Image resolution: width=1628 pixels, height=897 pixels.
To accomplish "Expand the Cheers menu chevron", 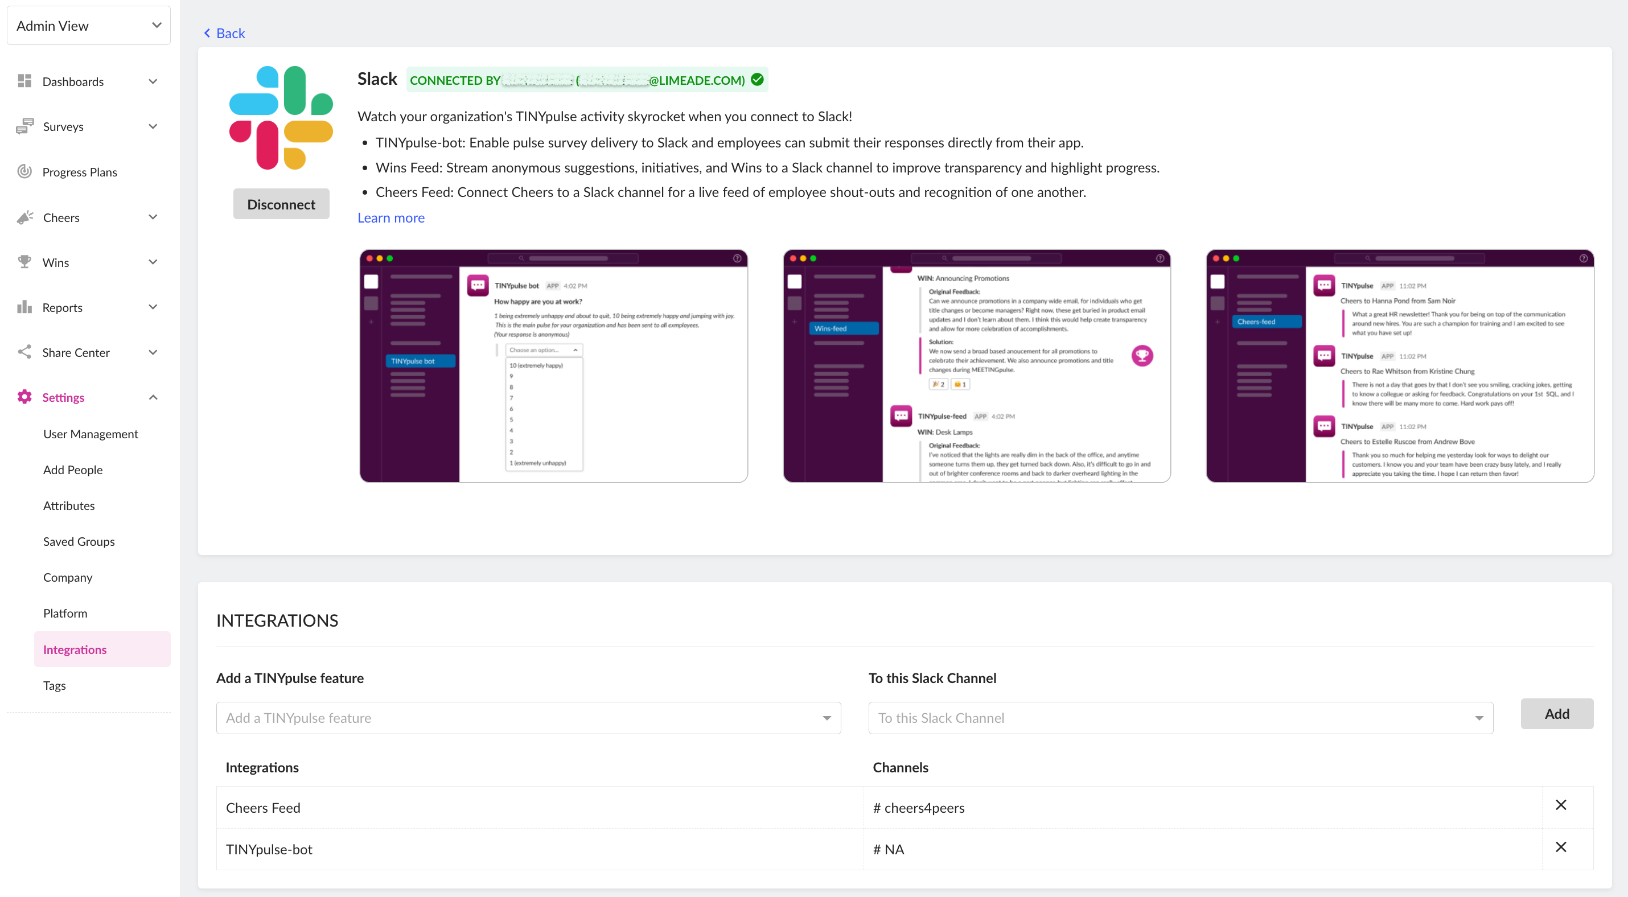I will [153, 217].
